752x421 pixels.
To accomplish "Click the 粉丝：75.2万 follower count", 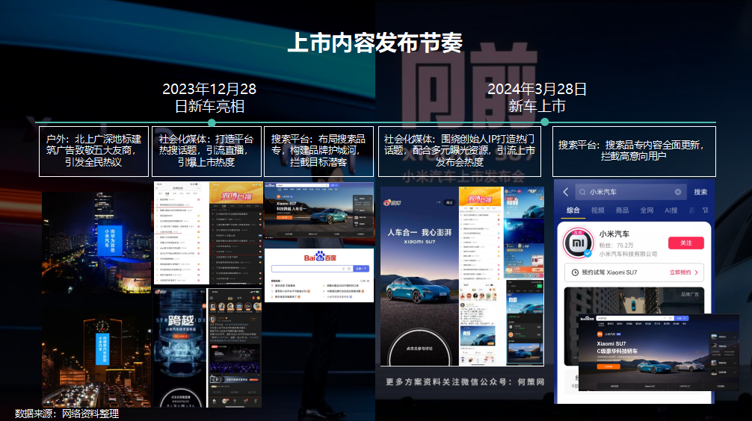I will 616,246.
